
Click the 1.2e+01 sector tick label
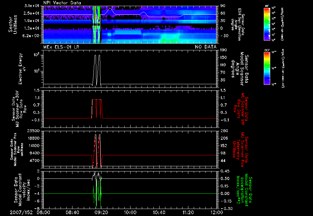[x=31, y=28]
